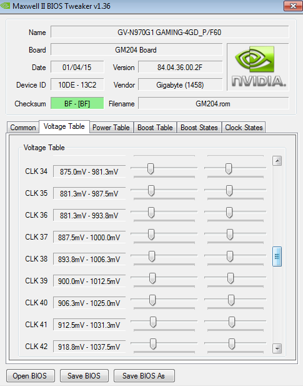
Task: Click CLK 38 minimum voltage slider handle
Action: tap(152, 256)
